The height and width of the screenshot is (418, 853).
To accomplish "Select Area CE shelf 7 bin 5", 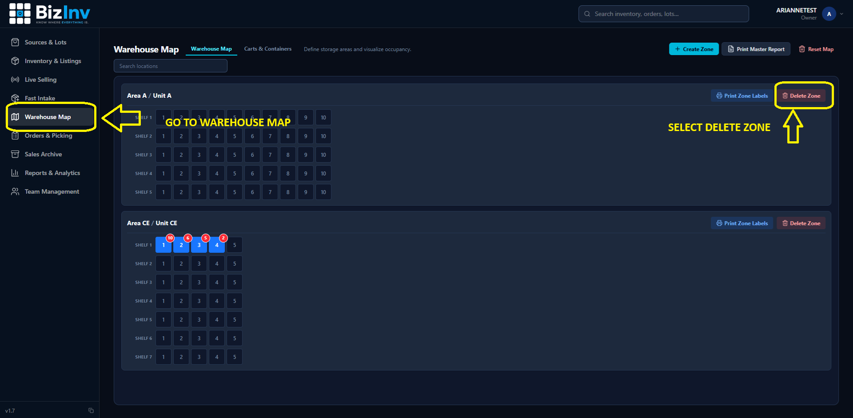I will 235,357.
